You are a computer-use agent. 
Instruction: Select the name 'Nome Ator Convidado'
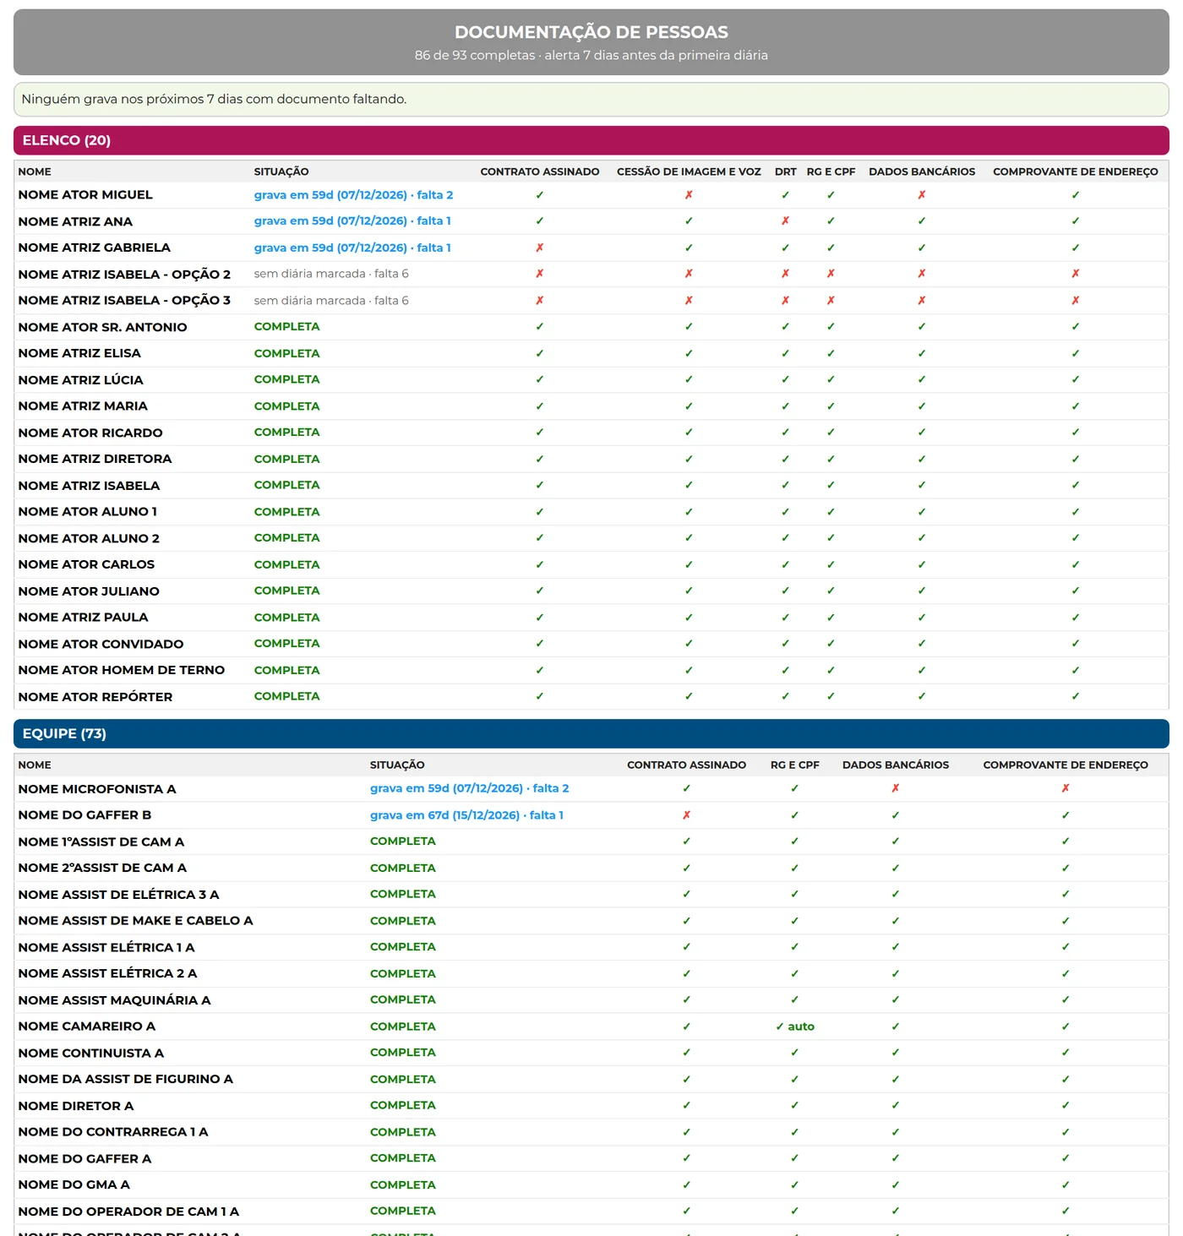pos(101,644)
